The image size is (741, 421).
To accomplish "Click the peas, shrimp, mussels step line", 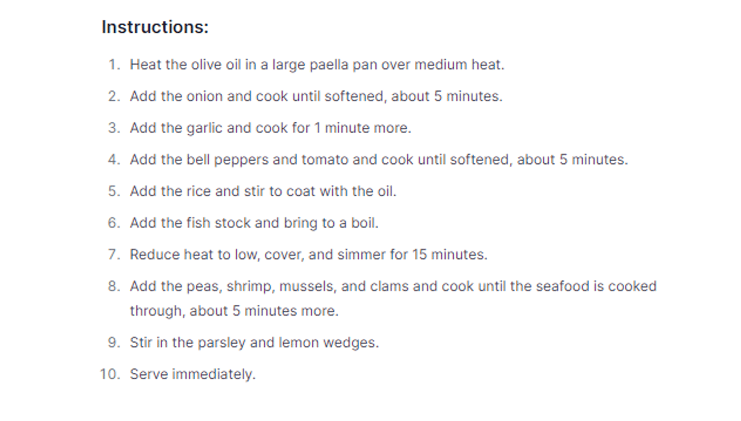I will pyautogui.click(x=392, y=287).
